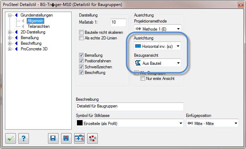
Task: Toggle Als echte 2D-Linien checkbox
Action: 81,38
